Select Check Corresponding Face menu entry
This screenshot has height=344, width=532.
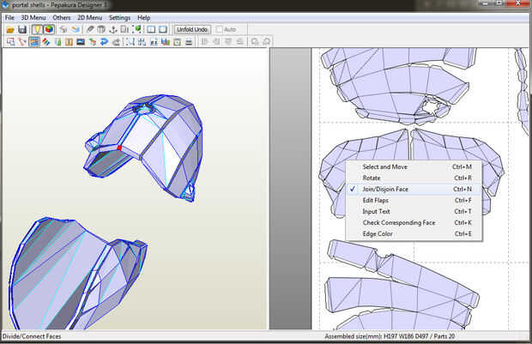pos(398,222)
